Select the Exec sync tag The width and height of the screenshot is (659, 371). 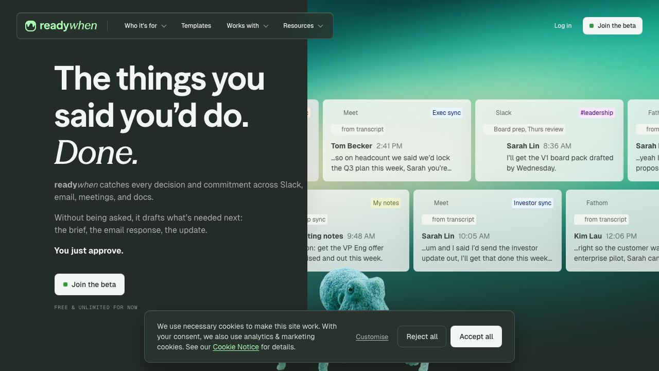[x=446, y=113]
